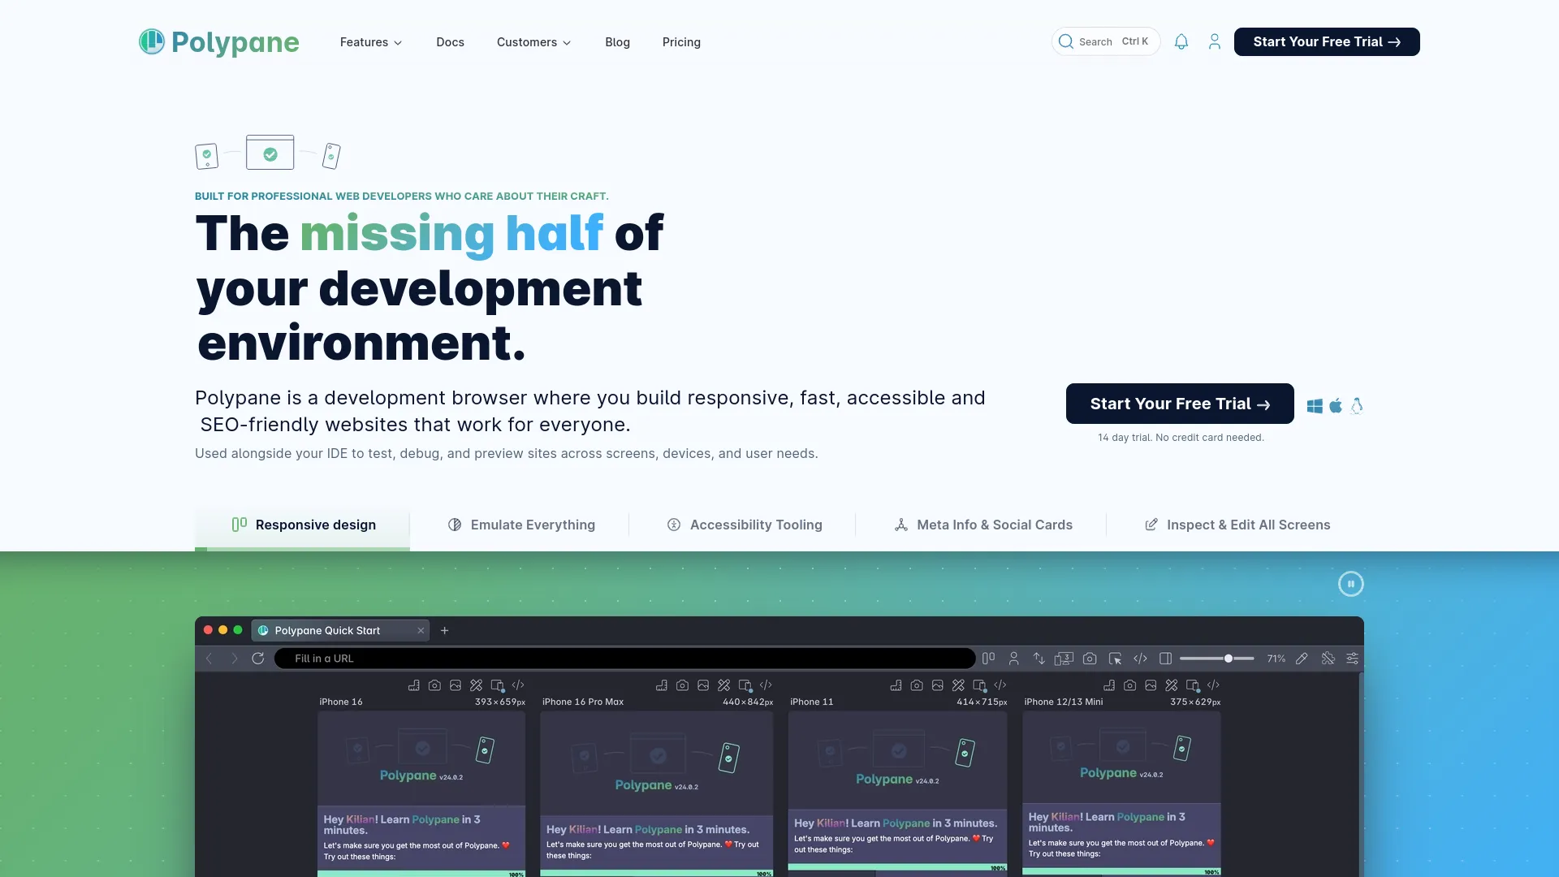Click the forward navigation arrow in the demo

[234, 659]
